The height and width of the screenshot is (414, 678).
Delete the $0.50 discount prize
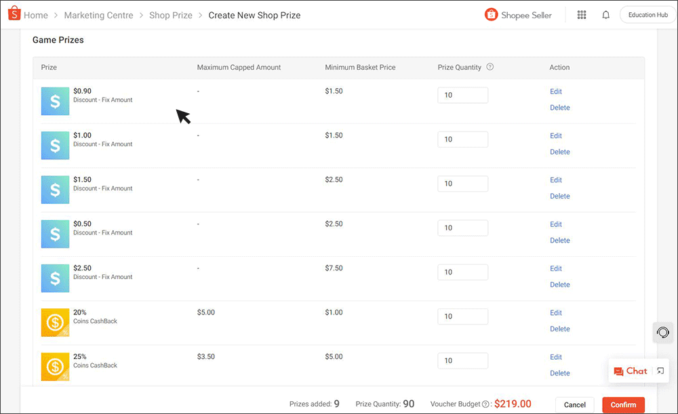(560, 240)
